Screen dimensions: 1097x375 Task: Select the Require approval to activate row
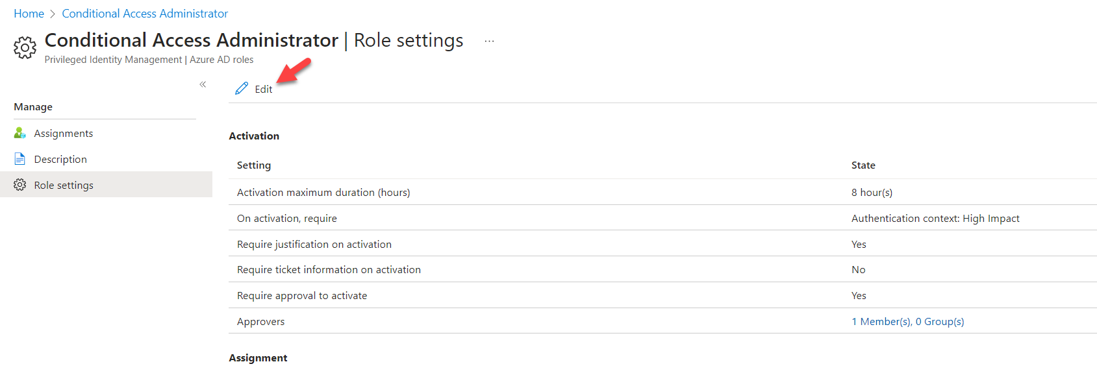[662, 295]
